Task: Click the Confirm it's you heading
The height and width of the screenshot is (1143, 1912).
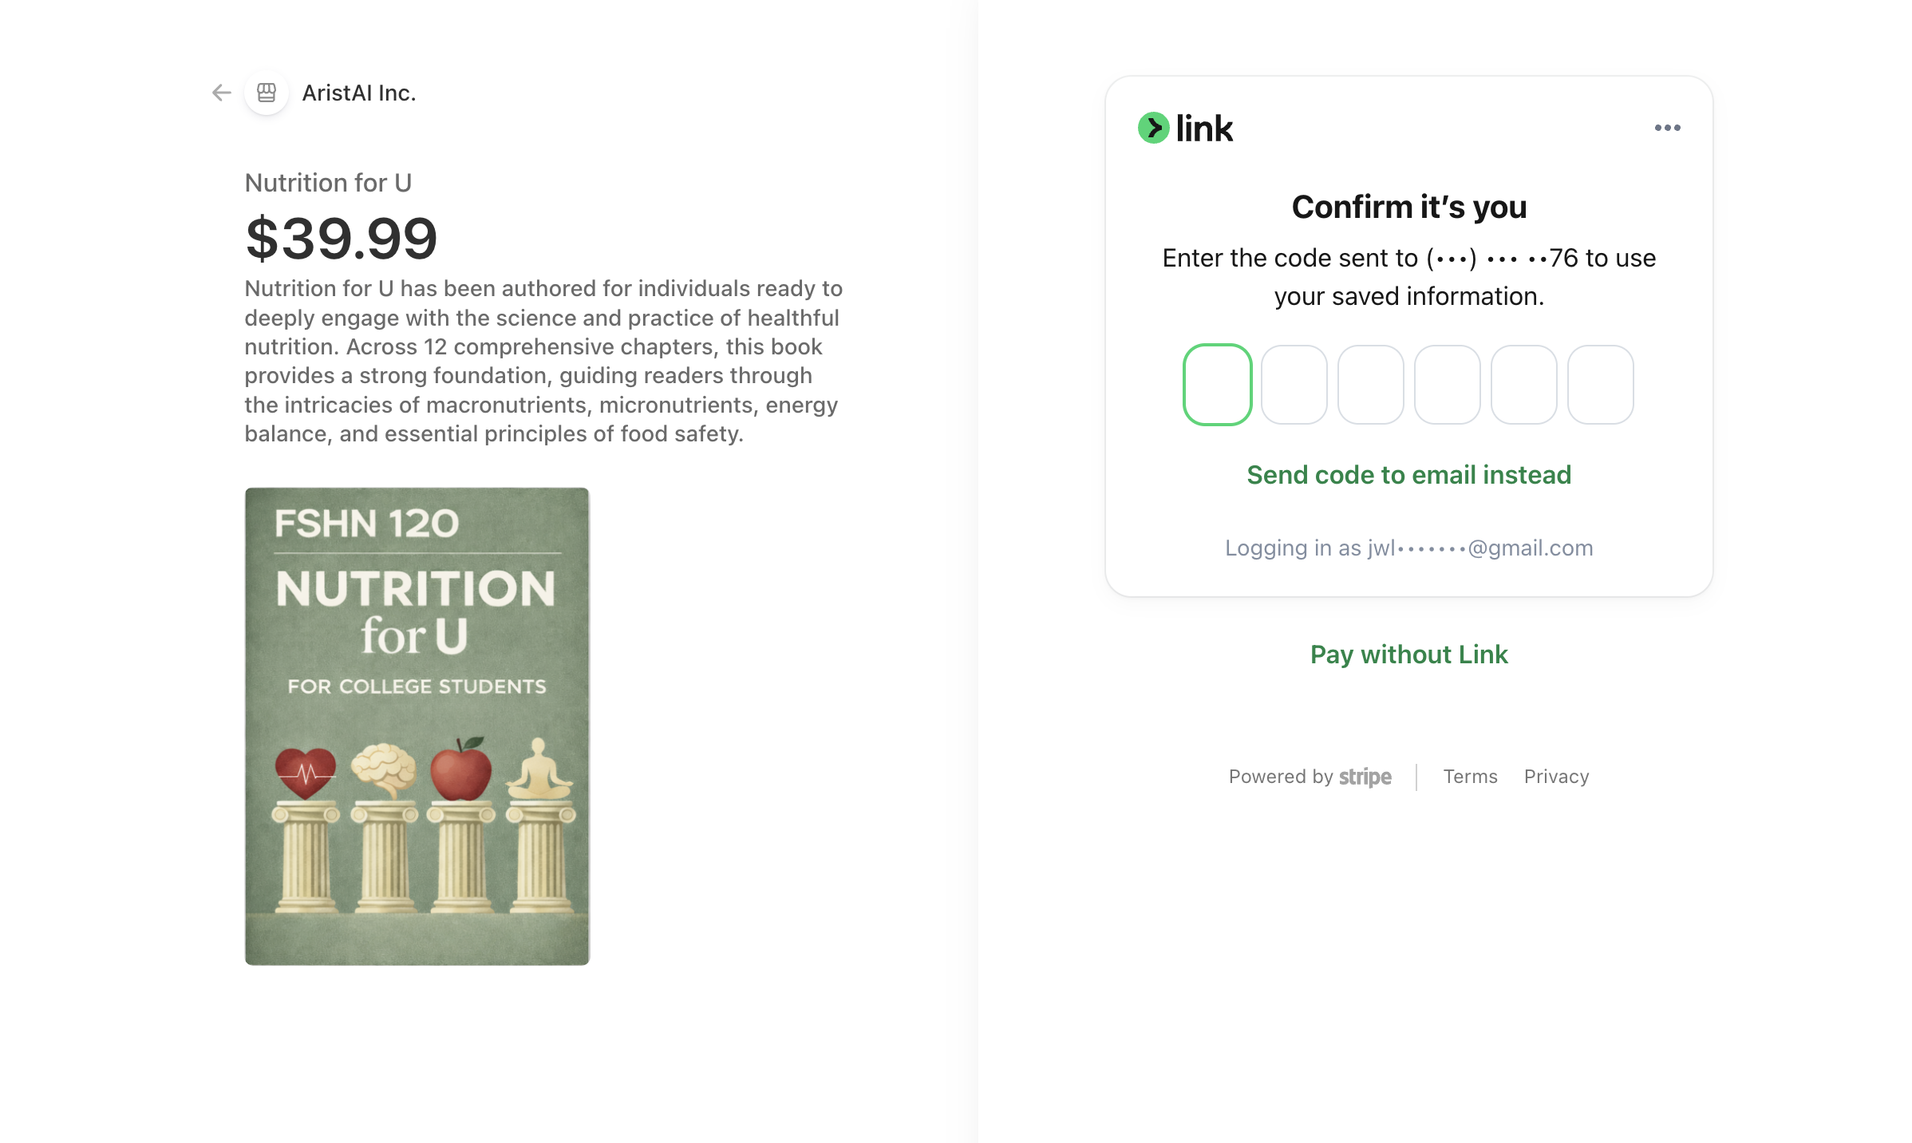Action: coord(1408,206)
